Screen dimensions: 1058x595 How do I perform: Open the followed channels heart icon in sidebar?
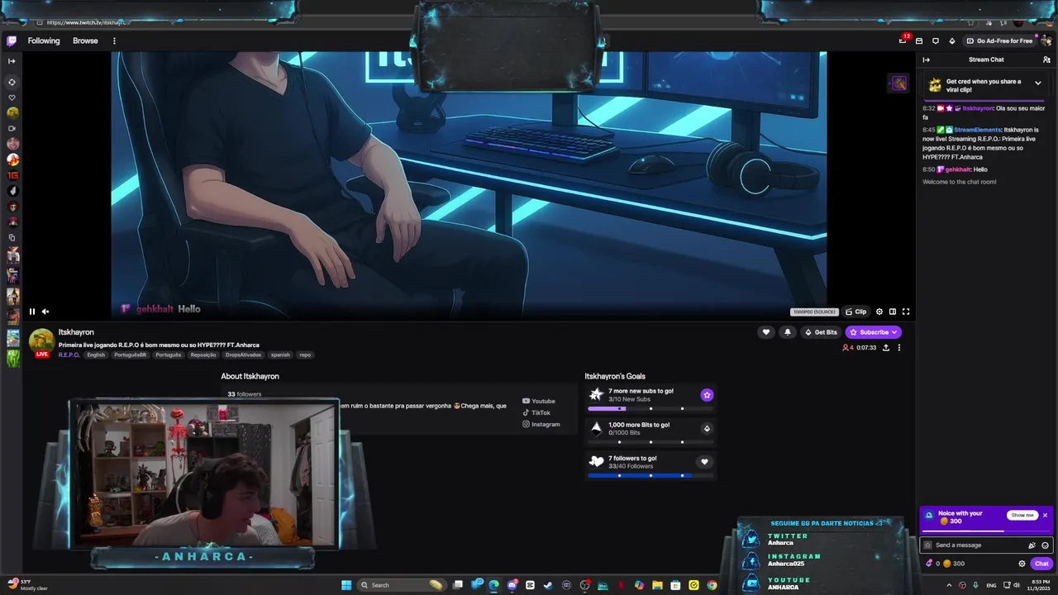12,98
